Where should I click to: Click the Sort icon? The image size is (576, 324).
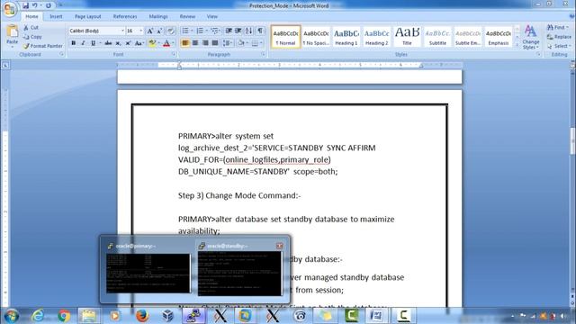point(248,31)
